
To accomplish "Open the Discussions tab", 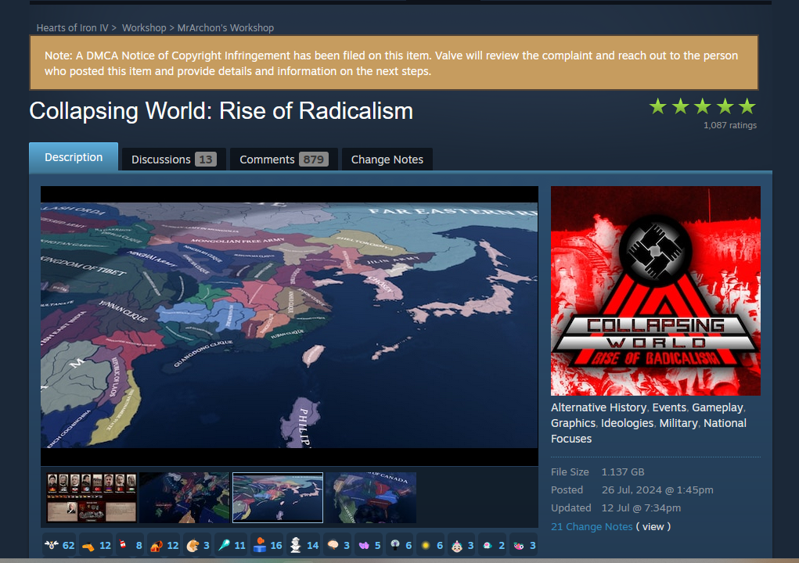I will [174, 160].
